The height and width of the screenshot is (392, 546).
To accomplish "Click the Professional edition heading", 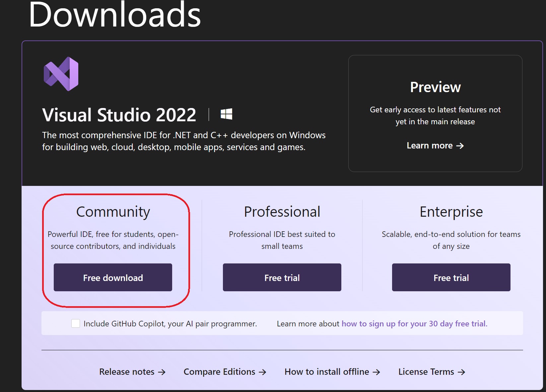I will 282,212.
